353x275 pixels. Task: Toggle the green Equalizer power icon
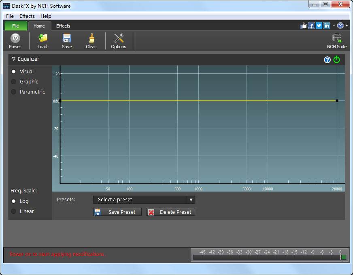[336, 60]
